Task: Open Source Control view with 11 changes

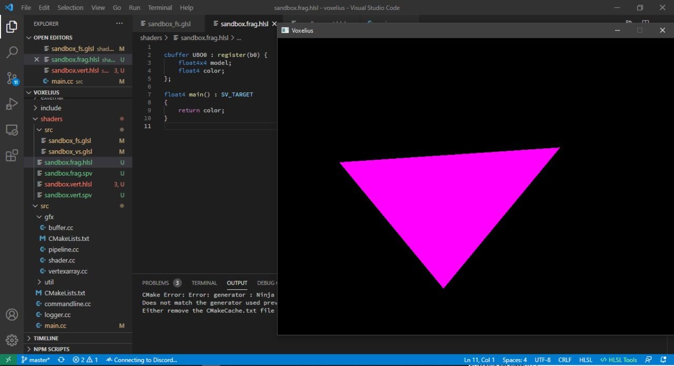Action: 12,78
